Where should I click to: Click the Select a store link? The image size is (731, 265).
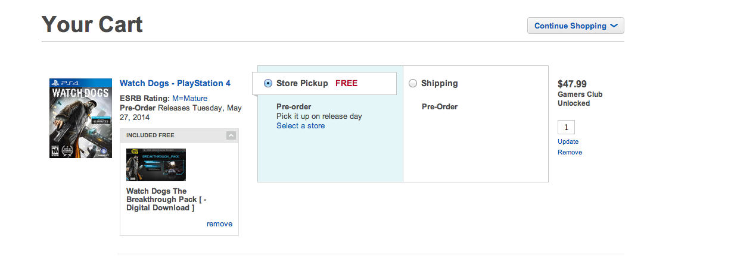coord(301,126)
